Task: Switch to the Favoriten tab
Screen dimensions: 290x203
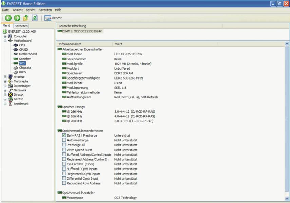Action: tap(21, 26)
